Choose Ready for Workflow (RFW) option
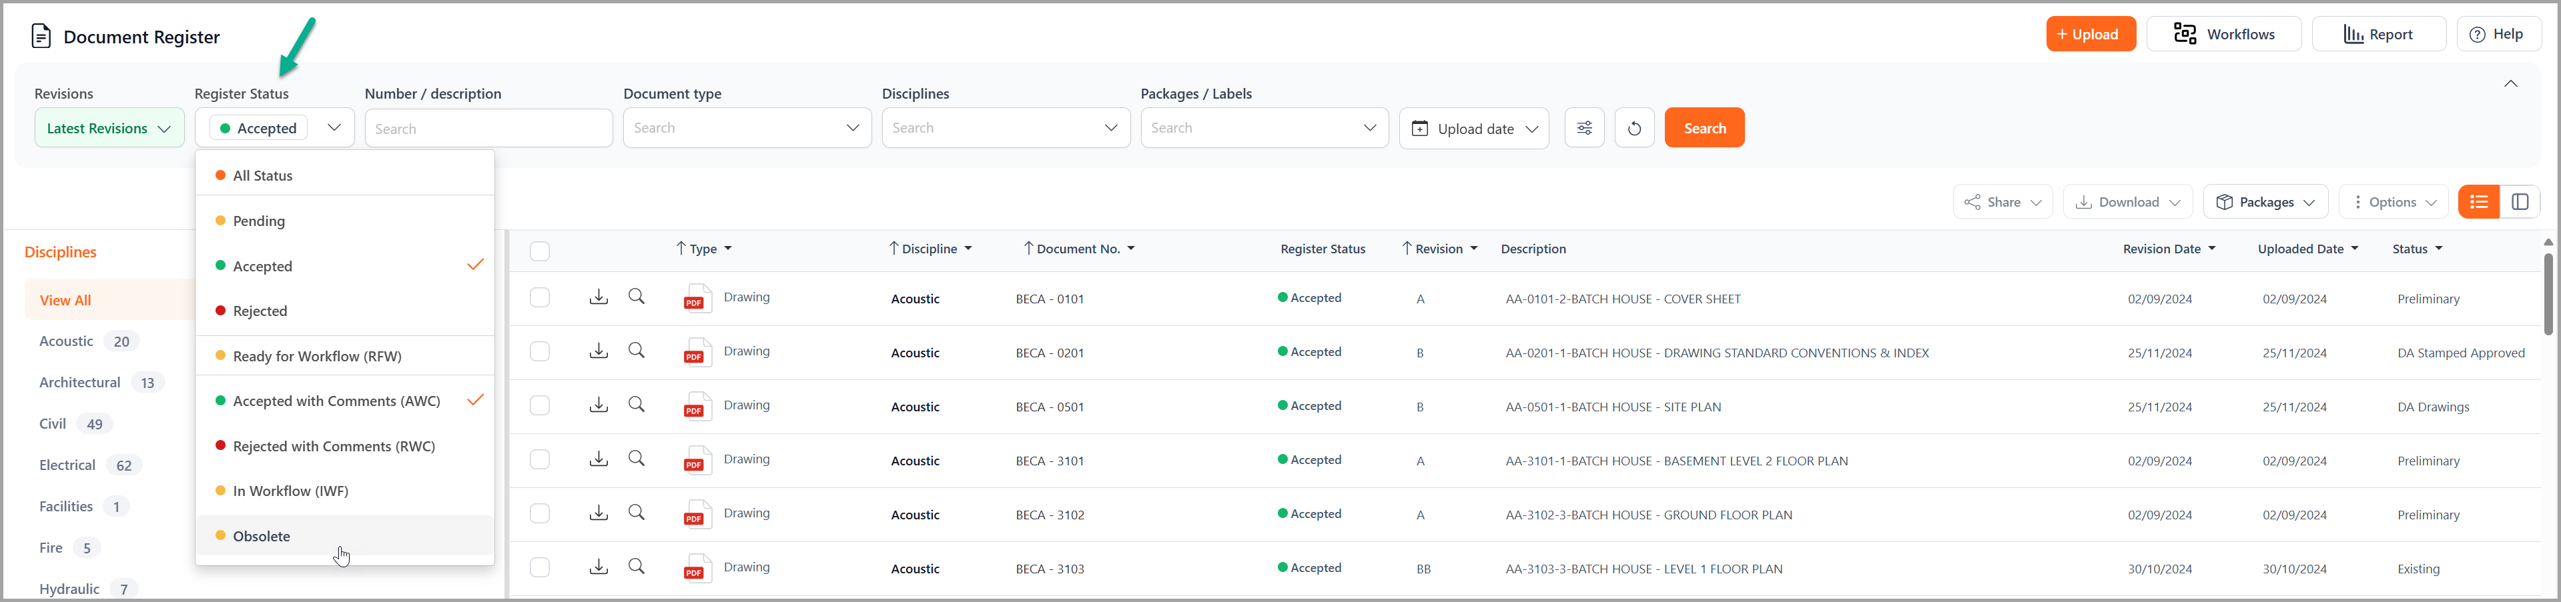2561x602 pixels. tap(345, 355)
